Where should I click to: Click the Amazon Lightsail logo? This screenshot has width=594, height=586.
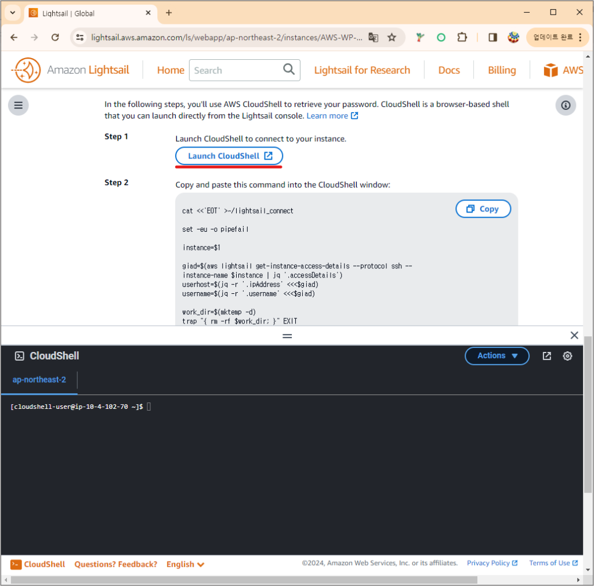coord(71,70)
